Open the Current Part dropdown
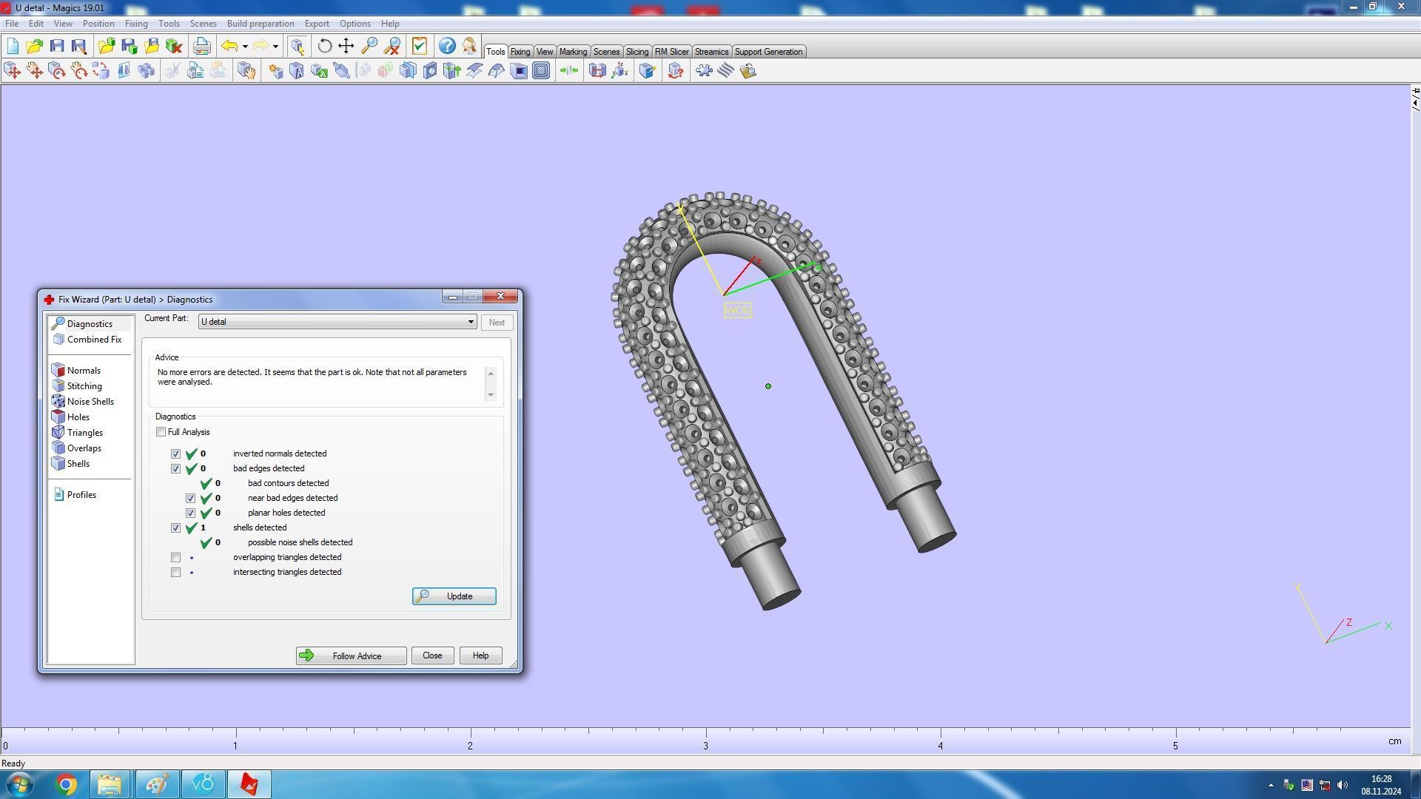1421x799 pixels. (470, 322)
